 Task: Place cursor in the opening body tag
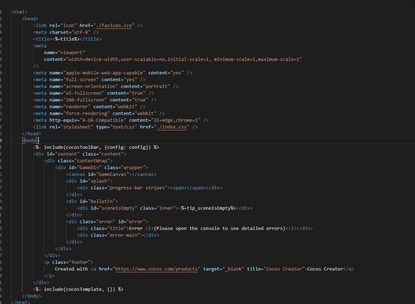(x=30, y=140)
